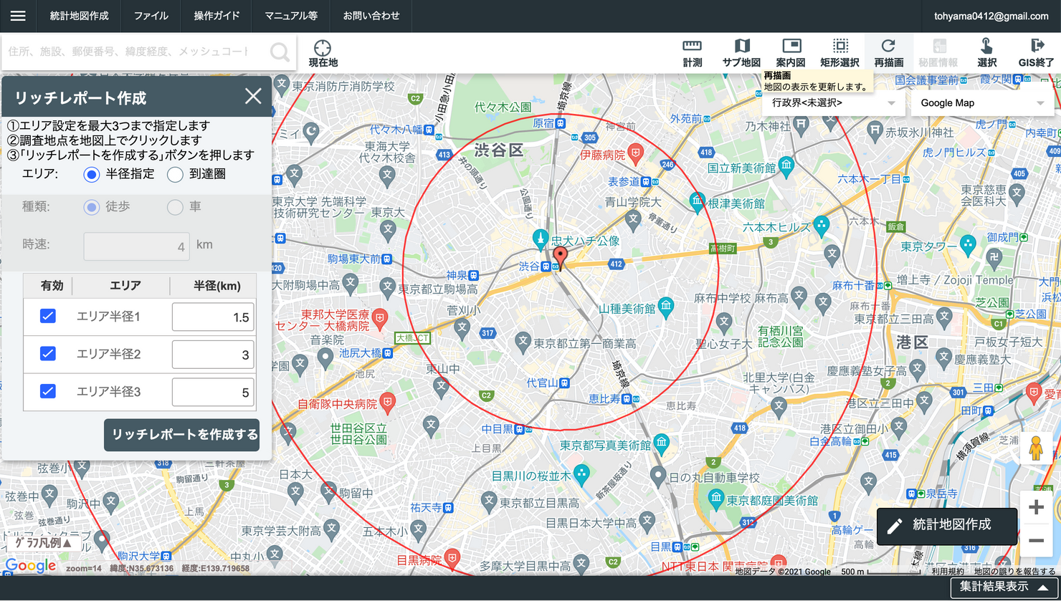Click the 時速 speed input field
The width and height of the screenshot is (1061, 601).
136,246
